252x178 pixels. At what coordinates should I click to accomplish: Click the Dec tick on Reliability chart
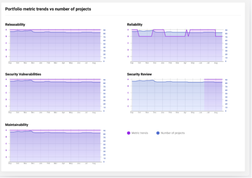[x=155, y=63]
